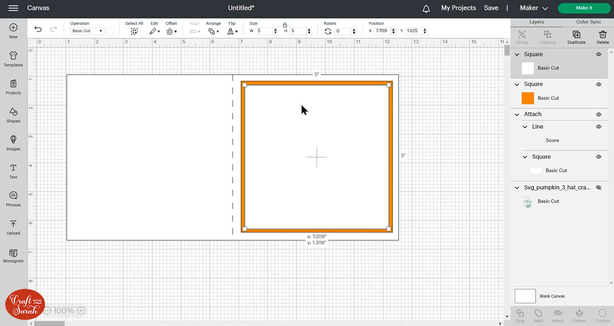Switch to the Color Sync tab

(588, 22)
